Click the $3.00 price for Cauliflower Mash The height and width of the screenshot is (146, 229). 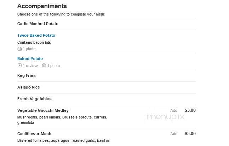[x=190, y=134]
